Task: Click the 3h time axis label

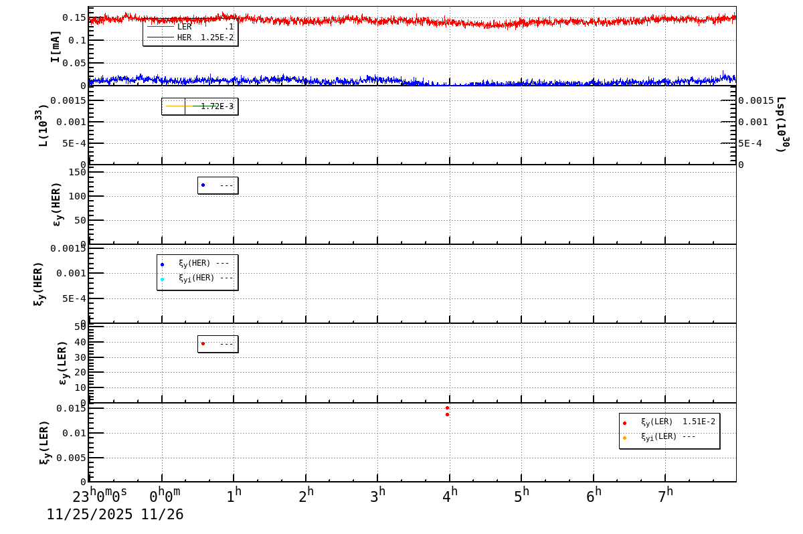Action: coord(378,496)
